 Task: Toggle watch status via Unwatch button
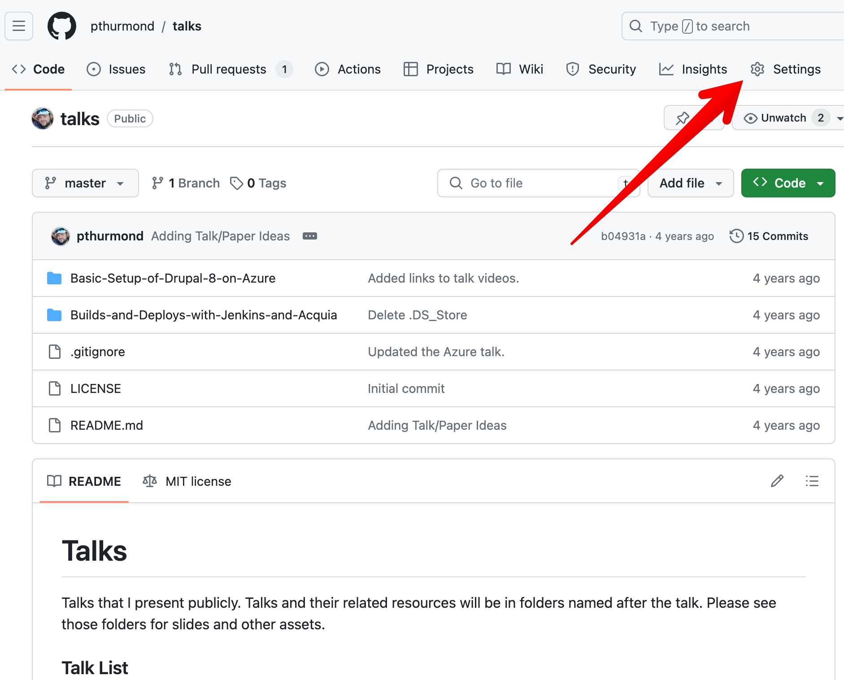[x=783, y=118]
